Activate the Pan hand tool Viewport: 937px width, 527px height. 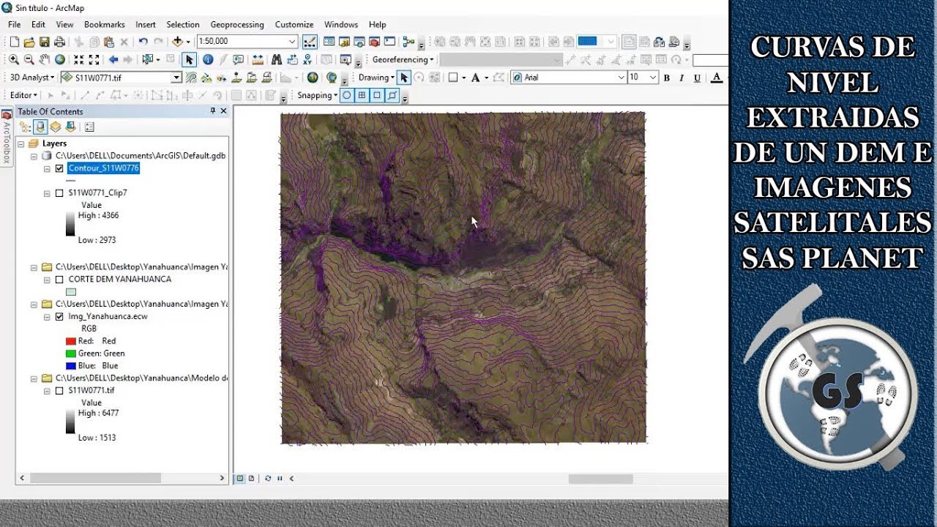click(45, 59)
